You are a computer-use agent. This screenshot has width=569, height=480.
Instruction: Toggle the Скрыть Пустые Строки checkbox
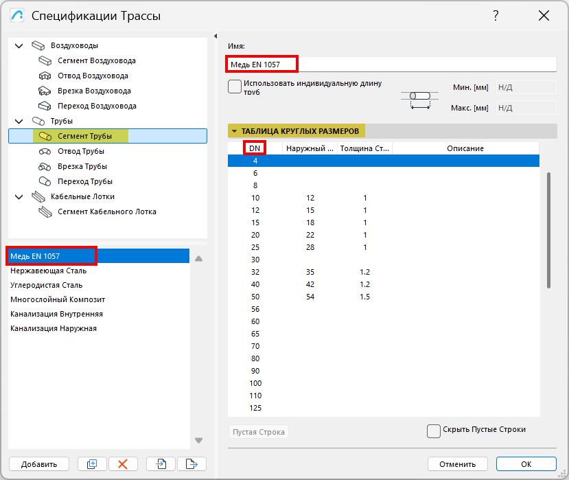[x=434, y=431]
